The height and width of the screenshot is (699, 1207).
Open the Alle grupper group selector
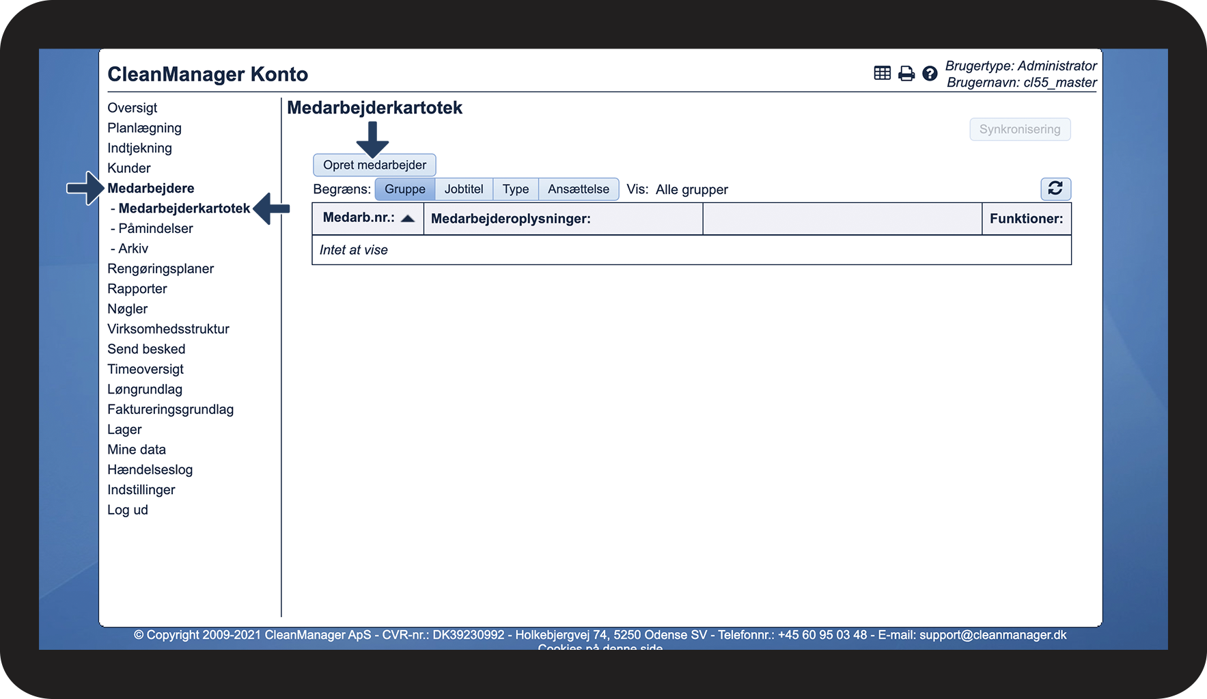coord(692,189)
